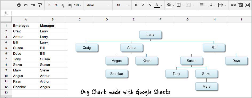This screenshot has width=252, height=98.
Task: Click the Kiran node in org chart
Action: (x=147, y=61)
